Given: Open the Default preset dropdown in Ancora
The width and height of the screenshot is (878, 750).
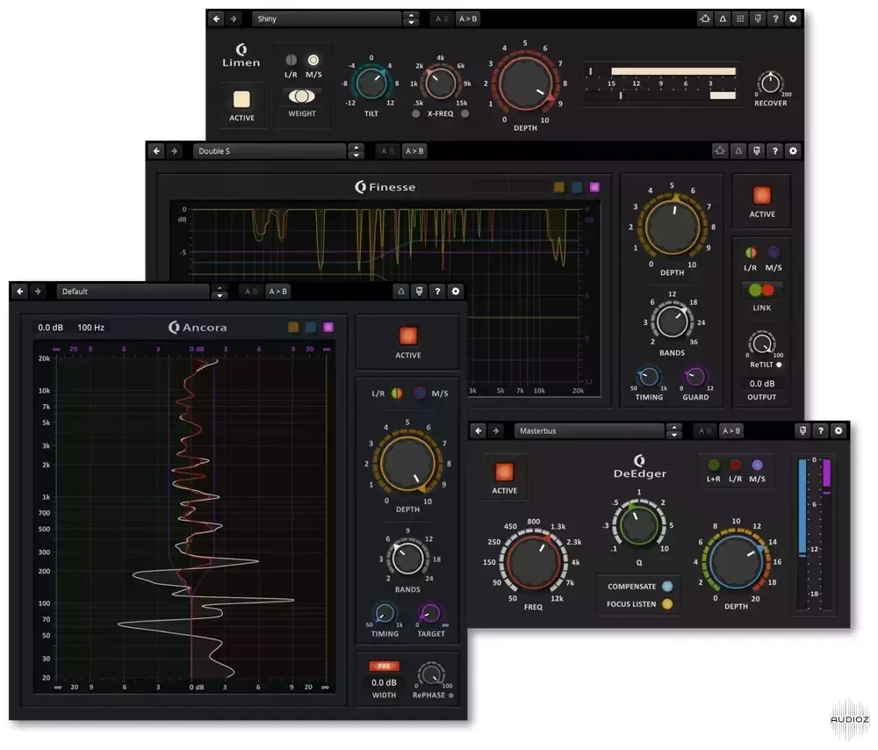Looking at the screenshot, I should [x=133, y=292].
